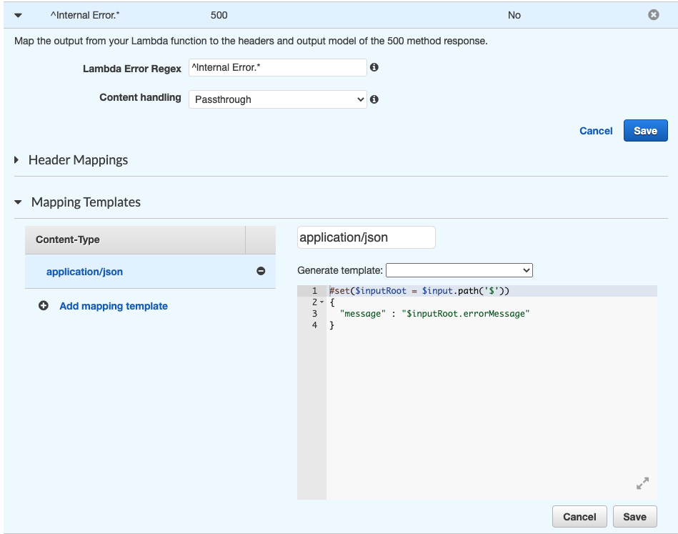Viewport: 678px width, 534px height.
Task: Collapse the Mapping Templates section
Action: [18, 202]
